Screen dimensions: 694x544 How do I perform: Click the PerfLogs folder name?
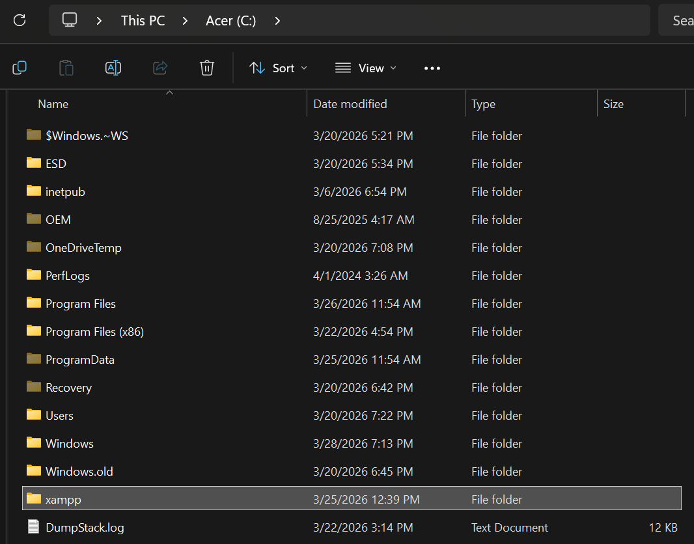[x=67, y=275]
